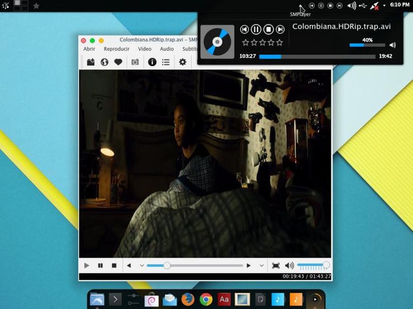Pause playback in the media popup
413x309 pixels.
pyautogui.click(x=256, y=29)
